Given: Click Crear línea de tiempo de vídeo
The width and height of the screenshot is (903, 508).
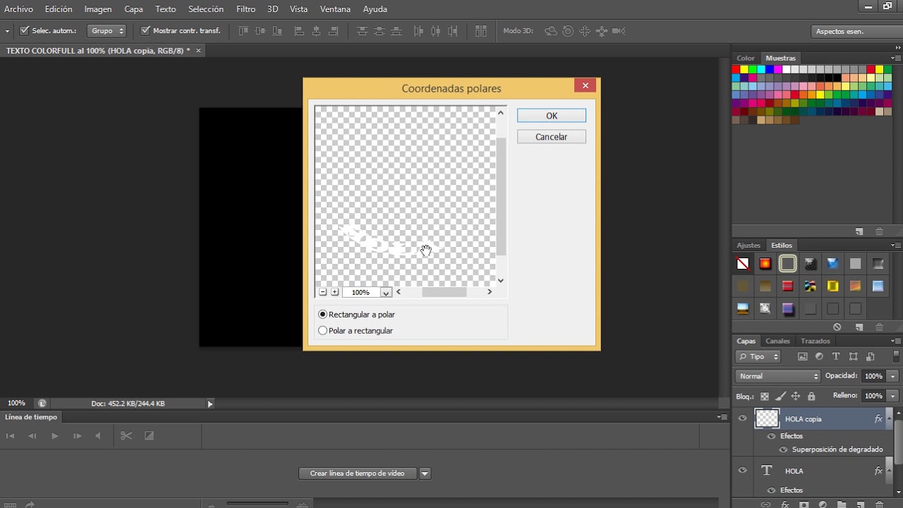Looking at the screenshot, I should [358, 473].
